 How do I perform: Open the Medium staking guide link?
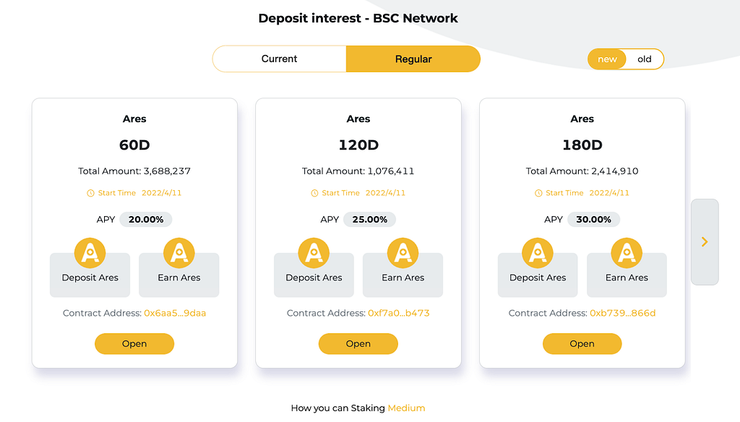(x=406, y=408)
